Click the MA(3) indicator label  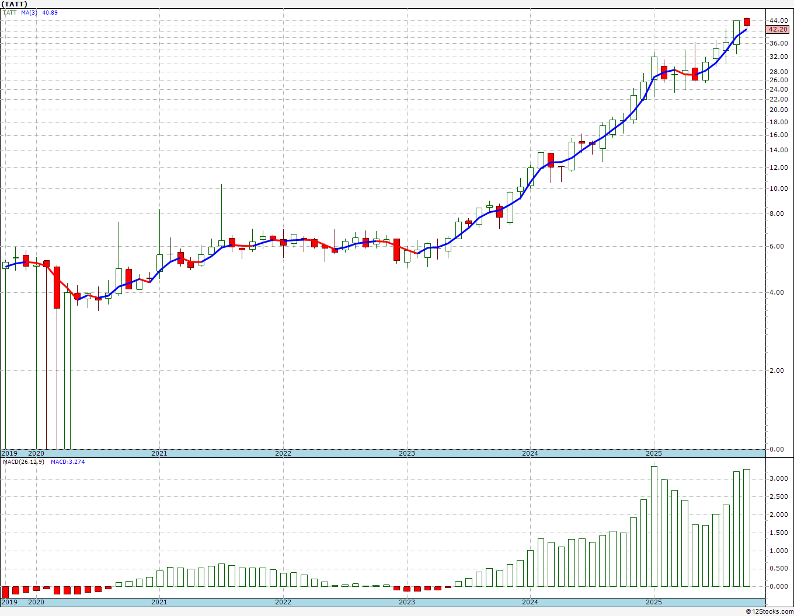(x=29, y=12)
